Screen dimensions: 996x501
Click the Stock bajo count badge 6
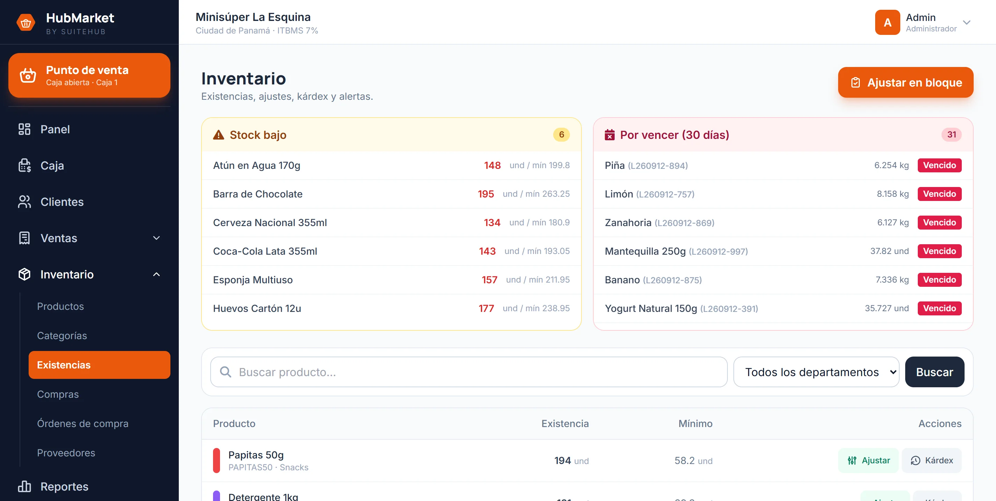(562, 135)
